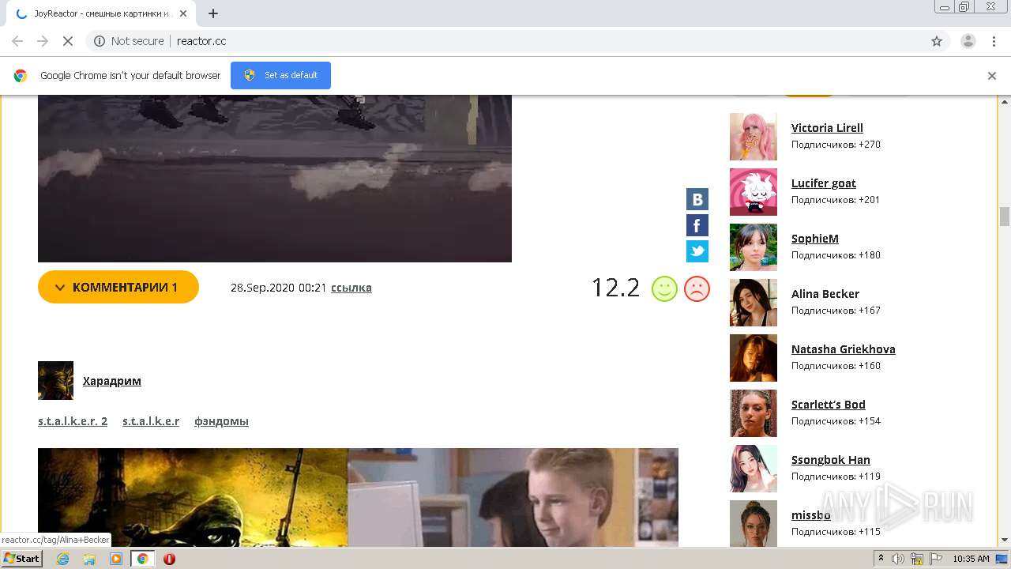Stop loading the page

coord(68,41)
